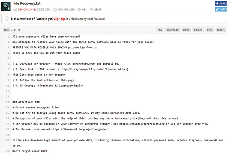Open the DEMONSLAY335 avatar thumbnail

pyautogui.click(x=6, y=6)
